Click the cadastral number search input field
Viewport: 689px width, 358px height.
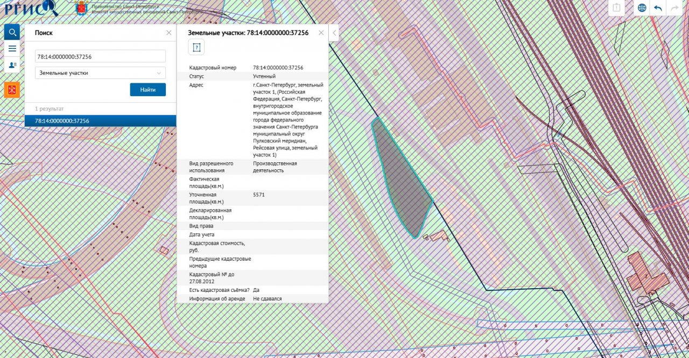100,56
